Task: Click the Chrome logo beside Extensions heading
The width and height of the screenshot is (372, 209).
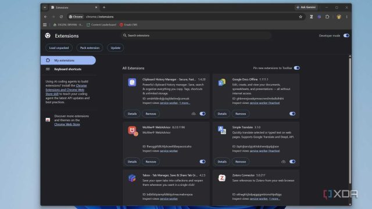Action: point(48,35)
